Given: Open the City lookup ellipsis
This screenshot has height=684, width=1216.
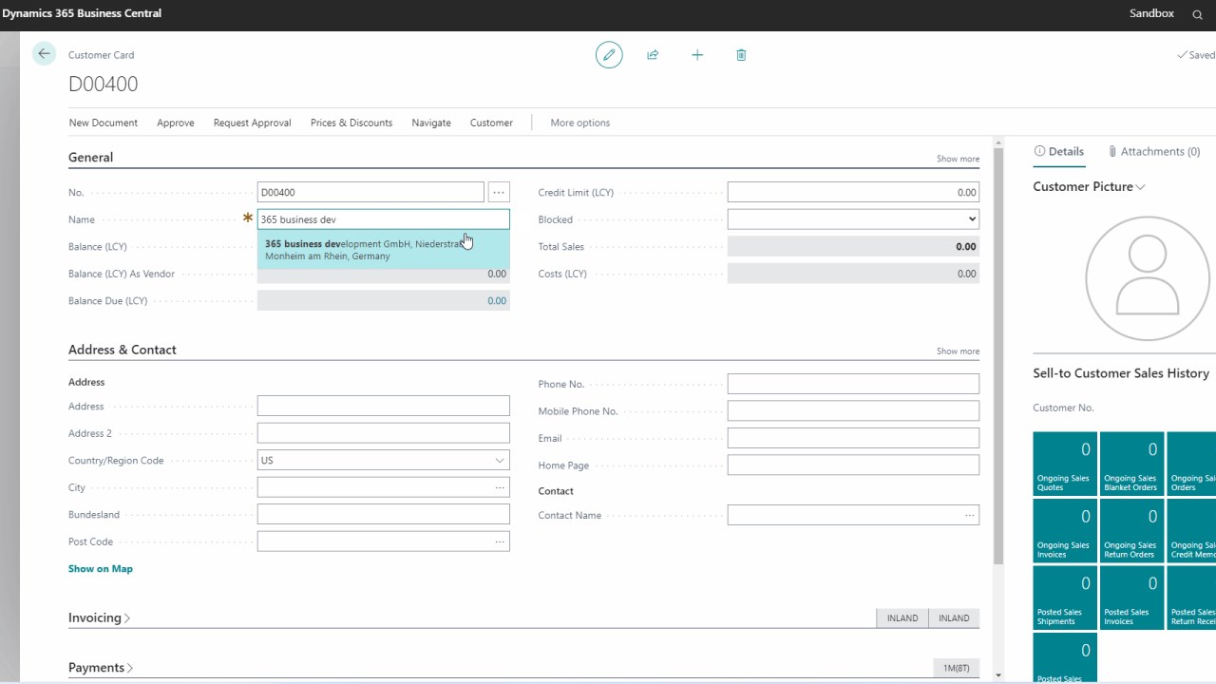Looking at the screenshot, I should 499,487.
